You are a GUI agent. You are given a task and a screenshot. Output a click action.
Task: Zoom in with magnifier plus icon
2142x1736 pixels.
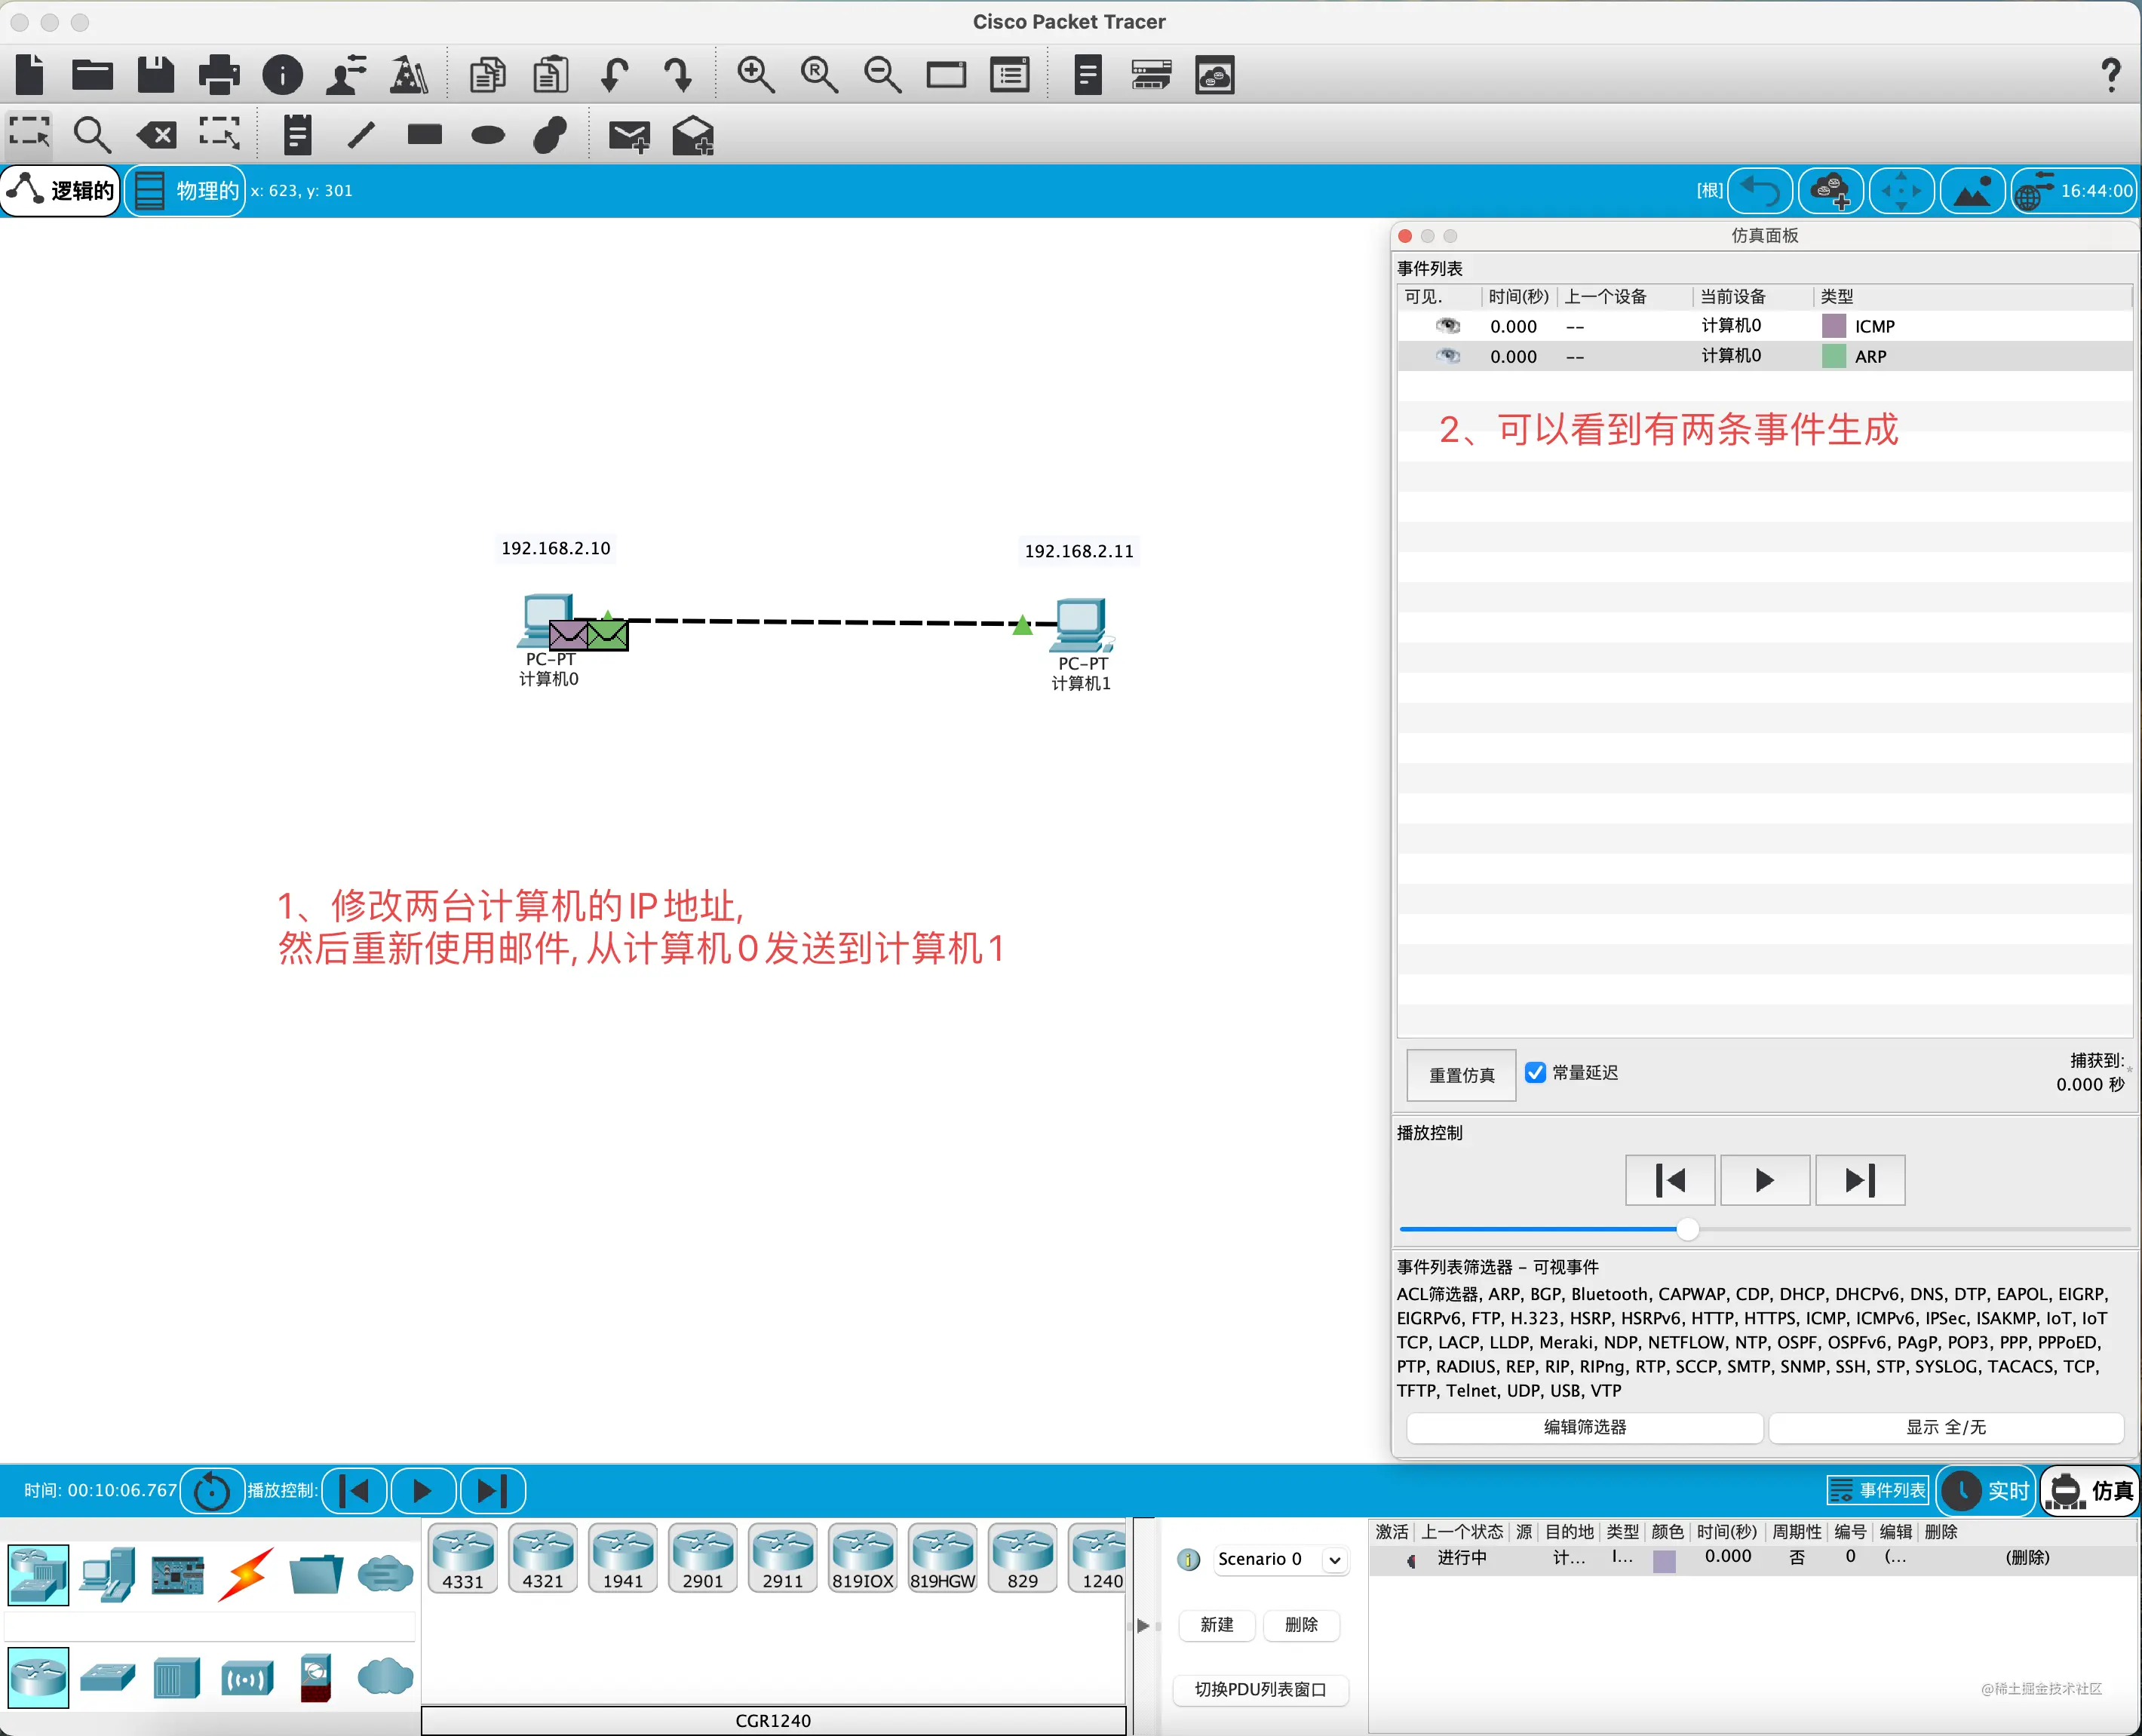756,75
